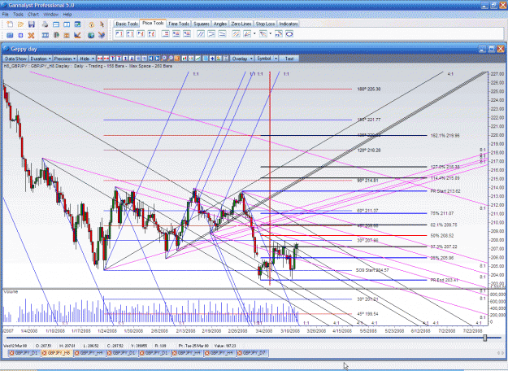Click the green line chart icon in chart toolbar
This screenshot has height=371, width=508.
point(198,59)
